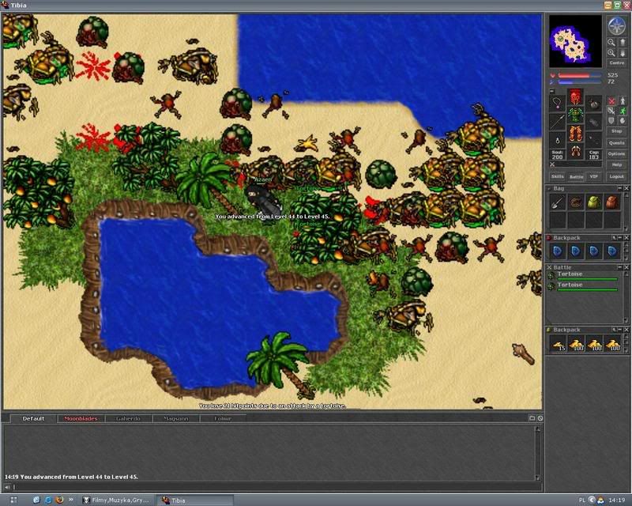The height and width of the screenshot is (506, 632).
Task: Click the Logout button
Action: [x=617, y=176]
